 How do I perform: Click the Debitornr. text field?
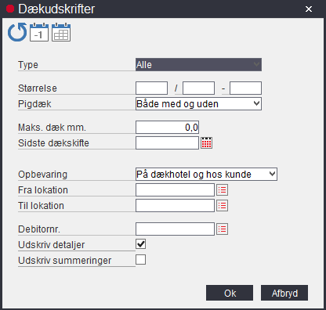point(175,229)
